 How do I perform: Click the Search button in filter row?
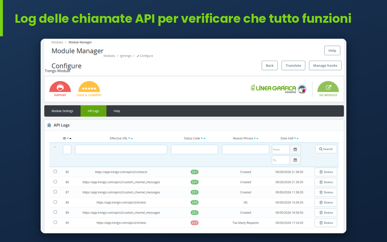tap(326, 149)
